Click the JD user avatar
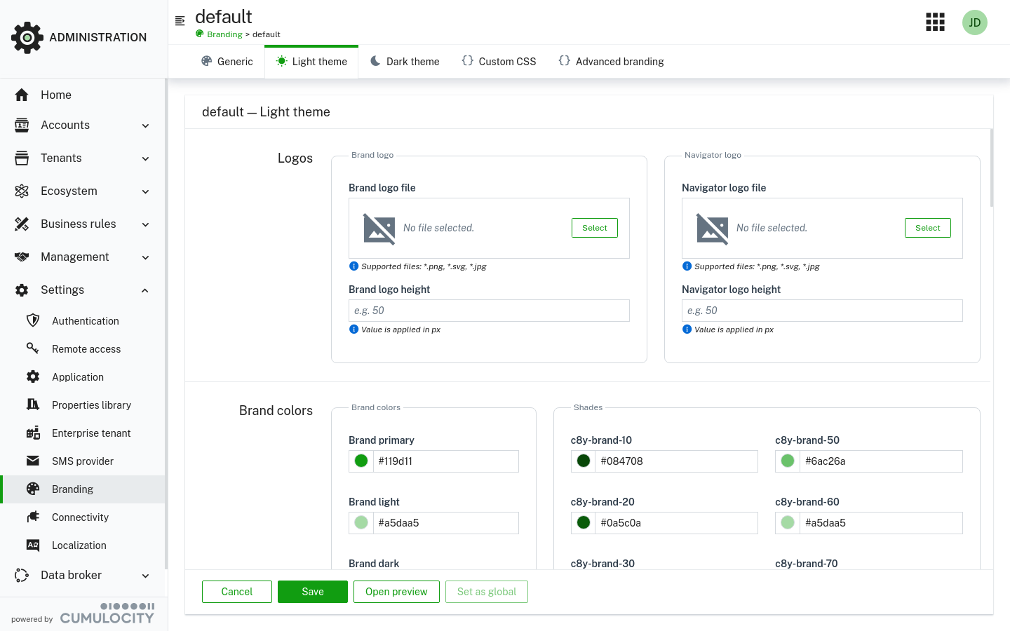 (x=974, y=22)
